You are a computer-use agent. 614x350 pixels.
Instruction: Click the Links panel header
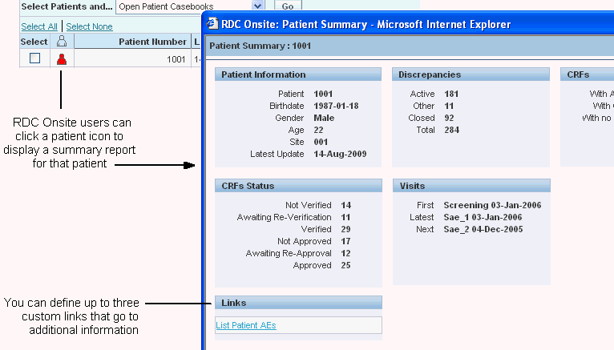point(298,303)
